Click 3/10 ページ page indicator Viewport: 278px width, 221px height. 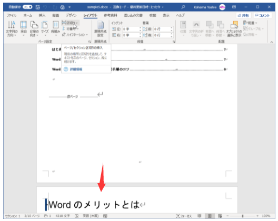point(32,216)
